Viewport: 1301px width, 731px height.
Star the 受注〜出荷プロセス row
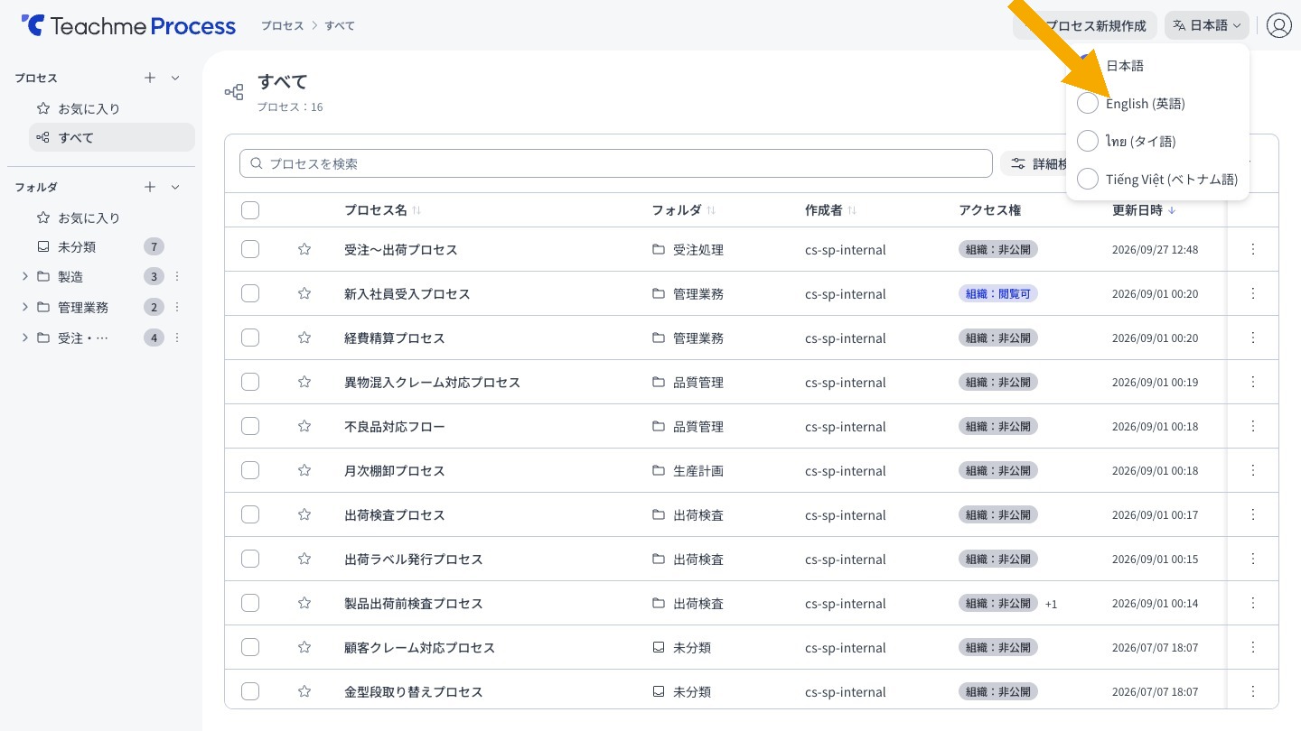304,249
